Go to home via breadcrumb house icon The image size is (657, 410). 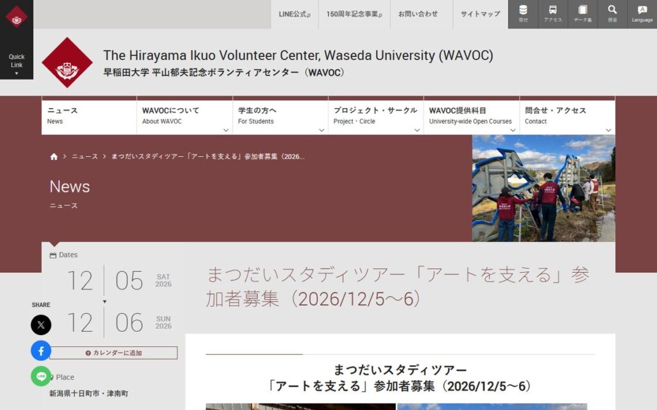coord(54,156)
